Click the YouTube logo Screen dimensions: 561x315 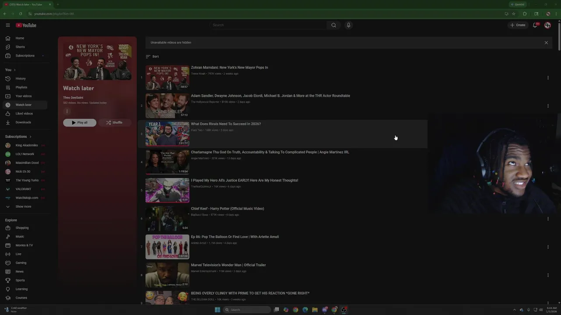[26, 25]
